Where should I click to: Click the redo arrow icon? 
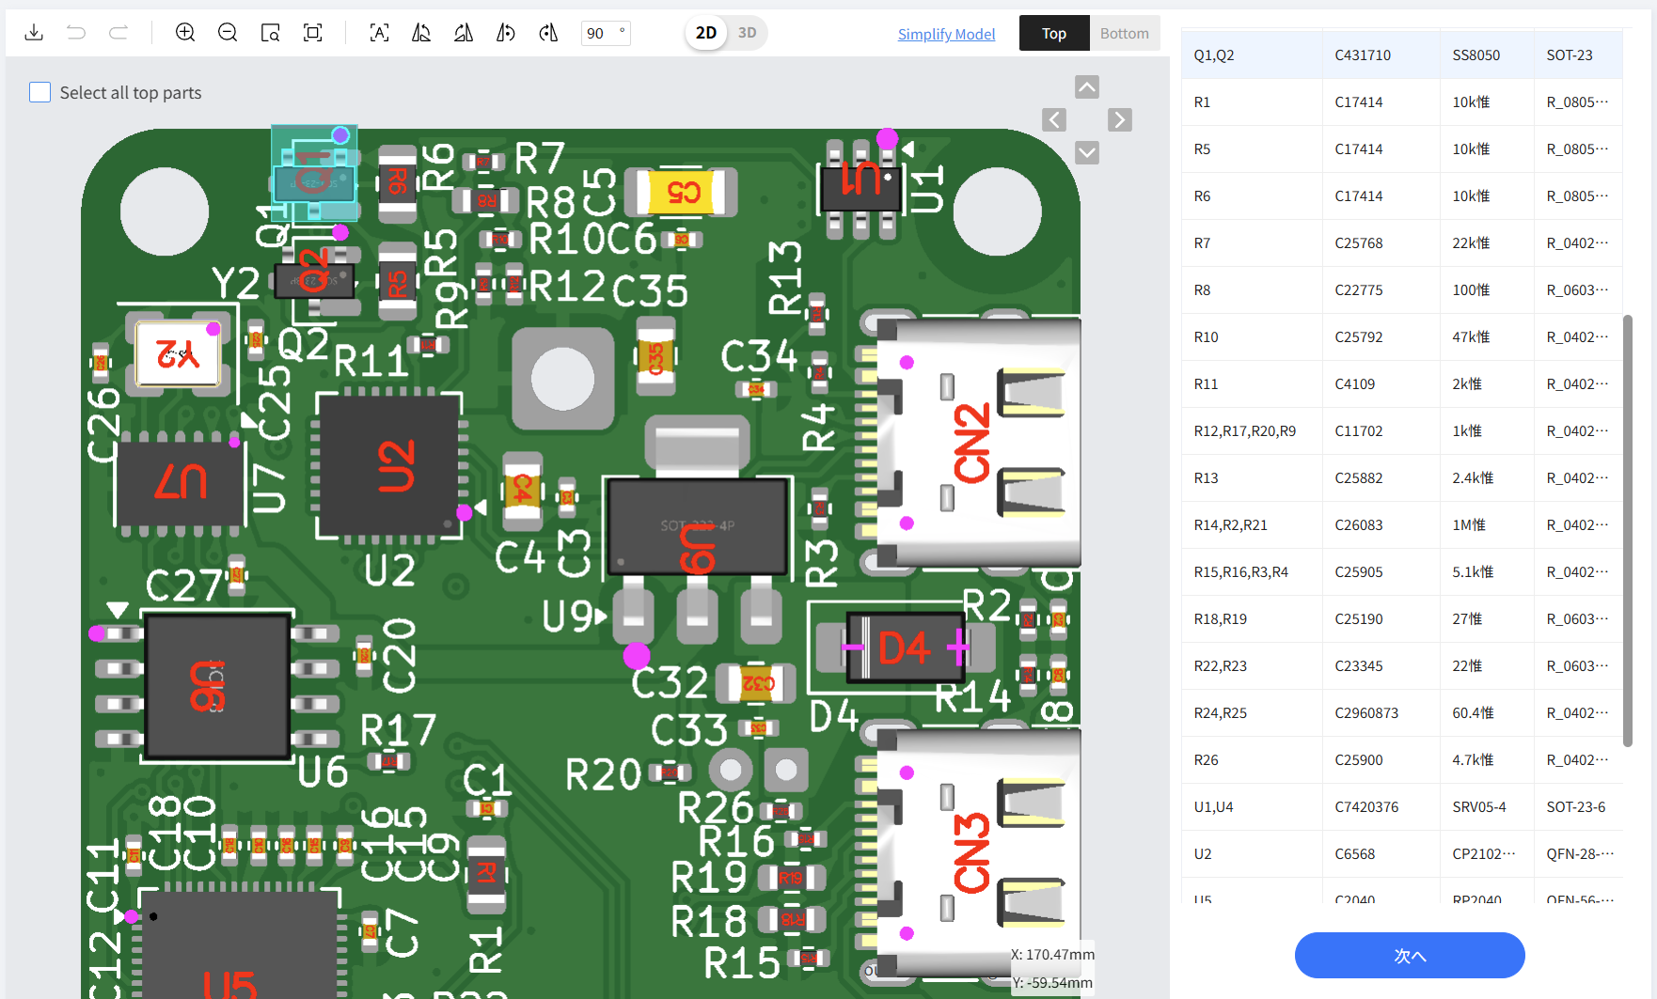[118, 33]
